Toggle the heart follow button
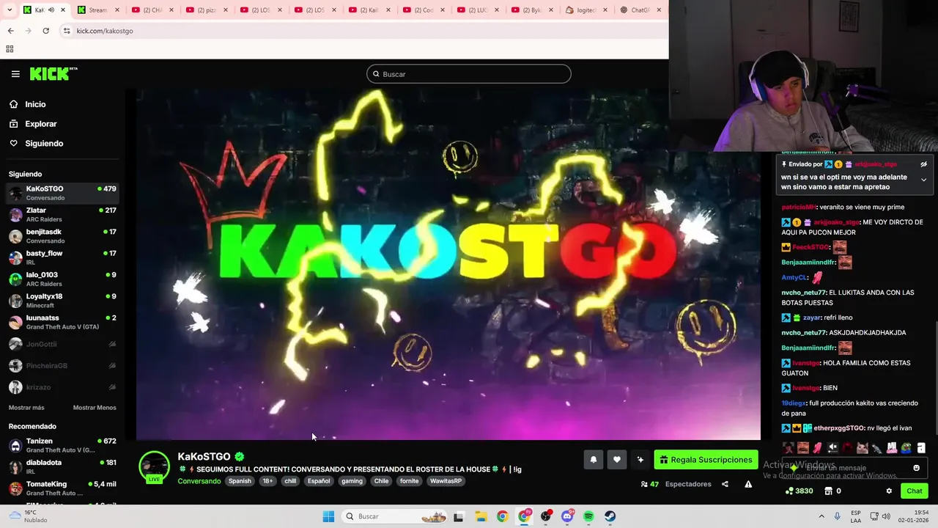 point(617,460)
